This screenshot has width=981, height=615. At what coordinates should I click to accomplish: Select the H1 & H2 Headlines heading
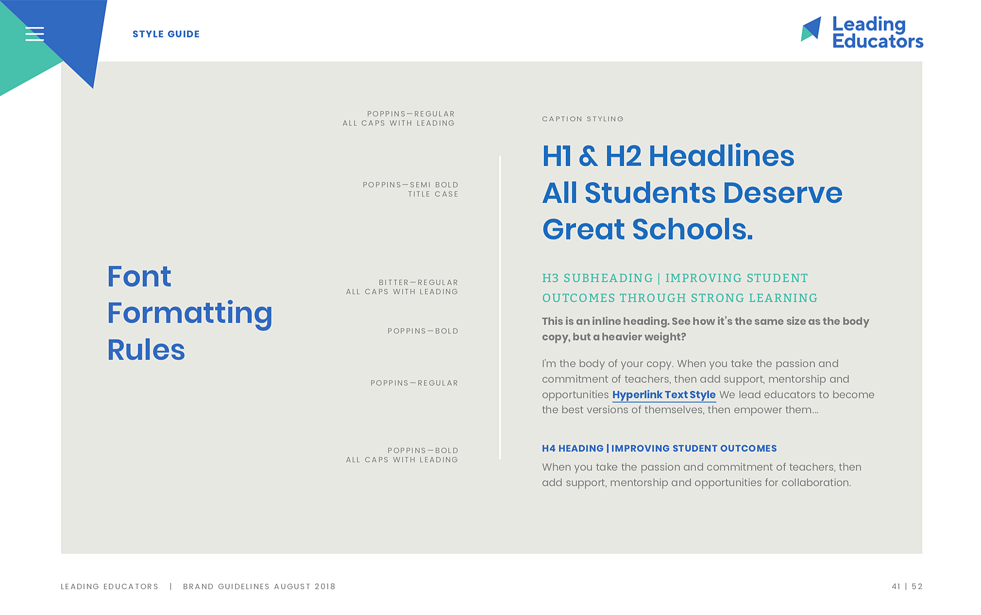[x=668, y=156]
